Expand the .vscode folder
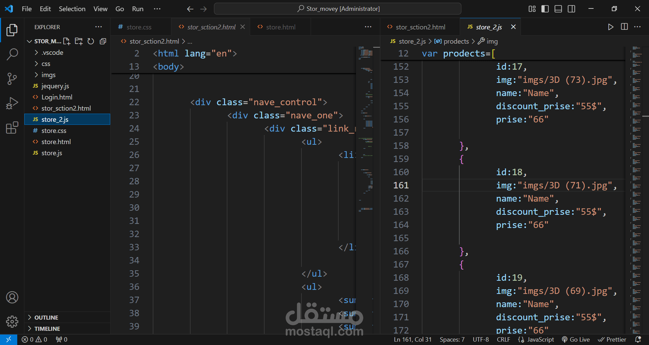The image size is (649, 345). tap(67, 52)
